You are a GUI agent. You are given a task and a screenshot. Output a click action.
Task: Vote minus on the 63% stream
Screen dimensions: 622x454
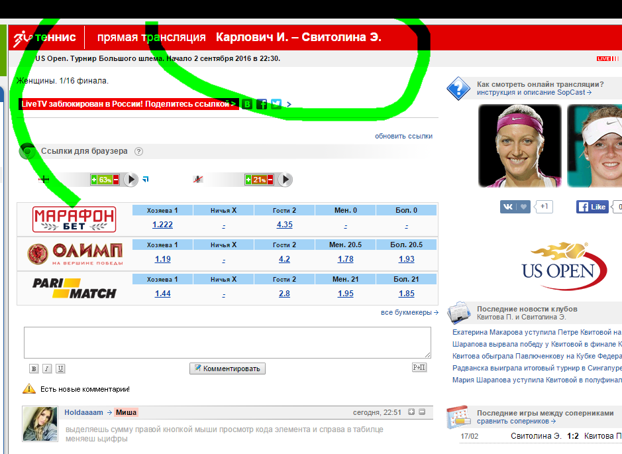pyautogui.click(x=116, y=180)
